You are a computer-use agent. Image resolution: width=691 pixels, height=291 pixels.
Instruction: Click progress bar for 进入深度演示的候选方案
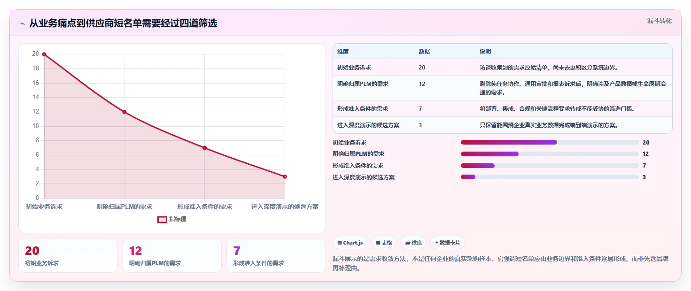pyautogui.click(x=550, y=177)
